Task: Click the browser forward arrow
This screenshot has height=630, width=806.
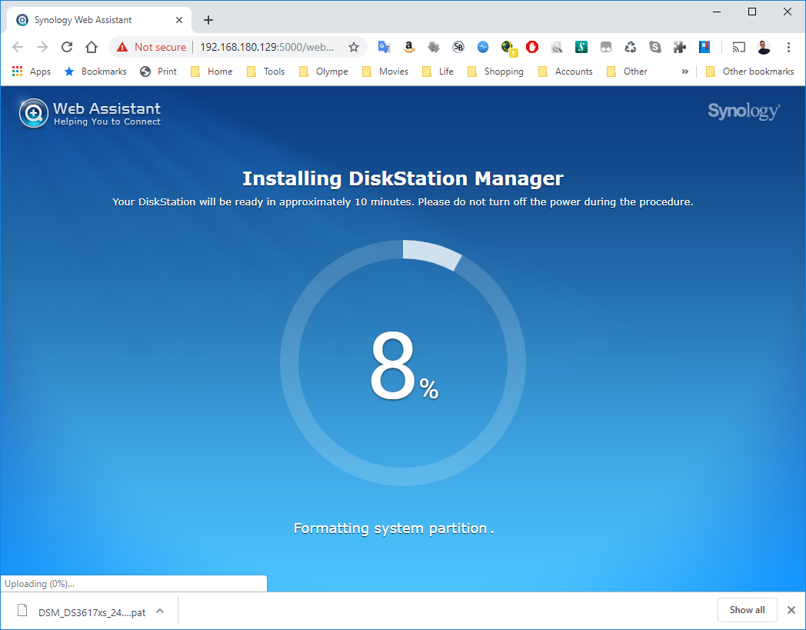Action: [42, 48]
